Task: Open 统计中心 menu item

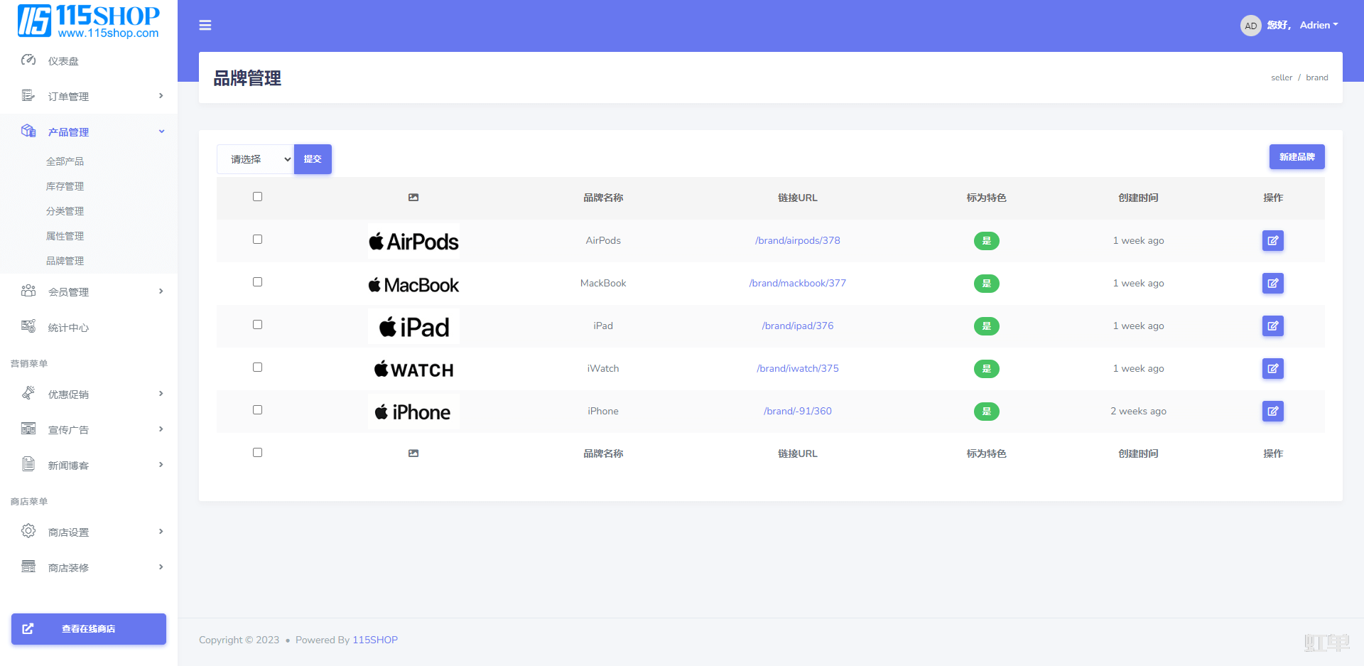Action: pos(89,327)
